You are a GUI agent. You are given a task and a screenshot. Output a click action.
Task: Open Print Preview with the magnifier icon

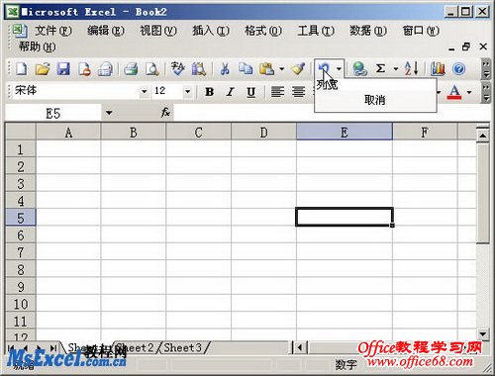click(152, 69)
